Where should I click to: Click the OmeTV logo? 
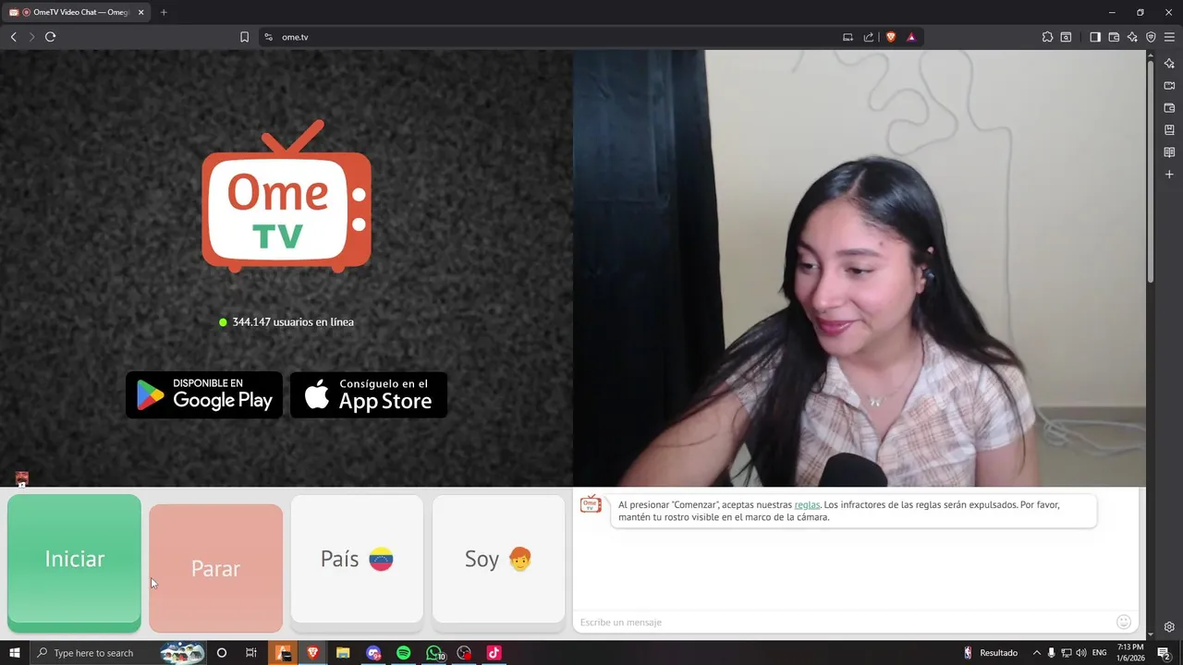click(287, 197)
